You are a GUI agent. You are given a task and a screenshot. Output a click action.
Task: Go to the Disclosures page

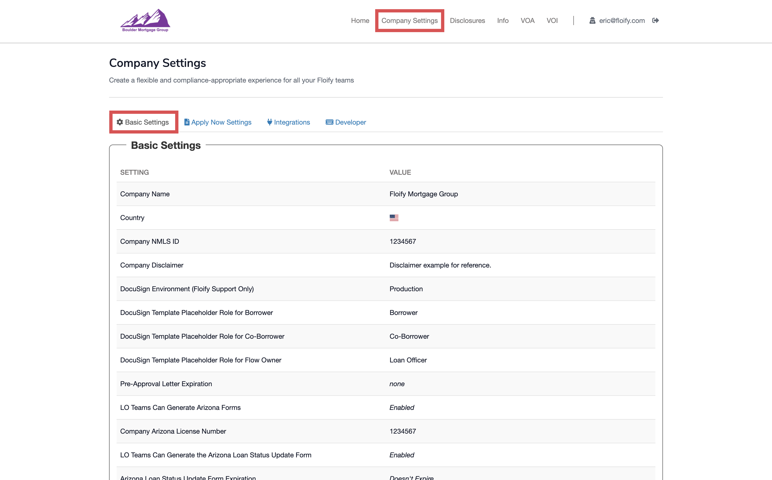point(467,21)
